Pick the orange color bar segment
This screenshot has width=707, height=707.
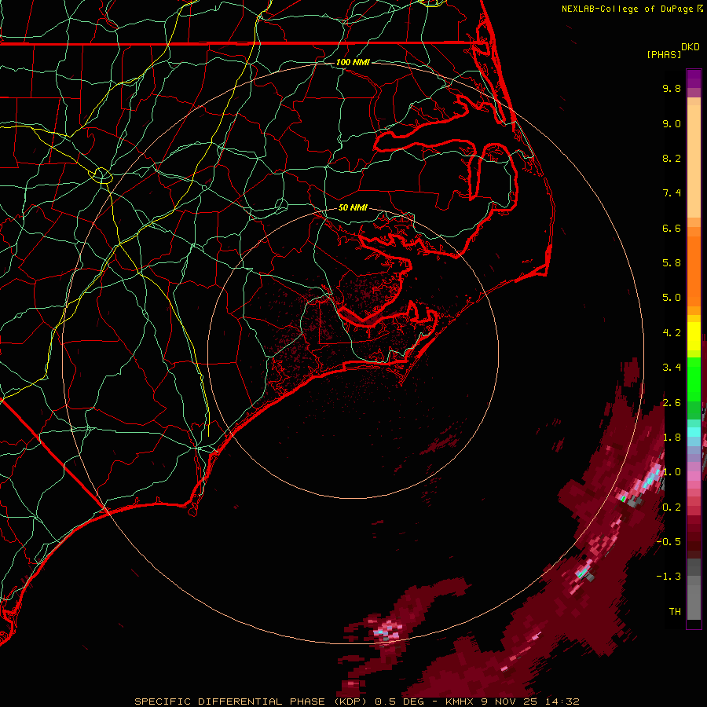pos(694,271)
